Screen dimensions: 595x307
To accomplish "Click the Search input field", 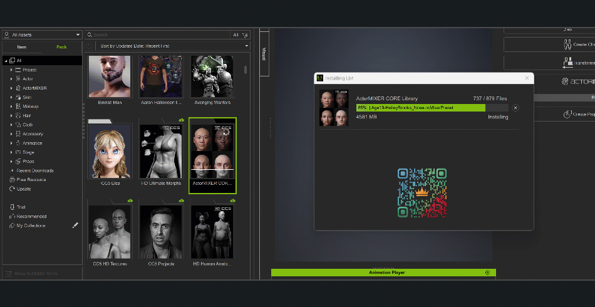I will click(x=157, y=35).
